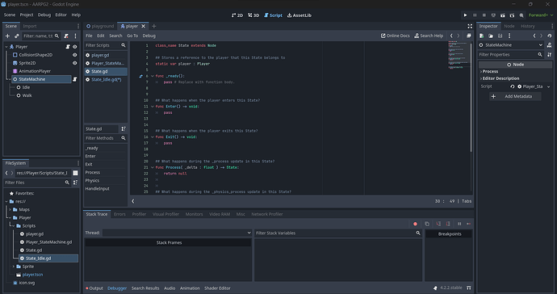This screenshot has height=294, width=557.
Task: Open the 3D workspace view
Action: coord(253,15)
